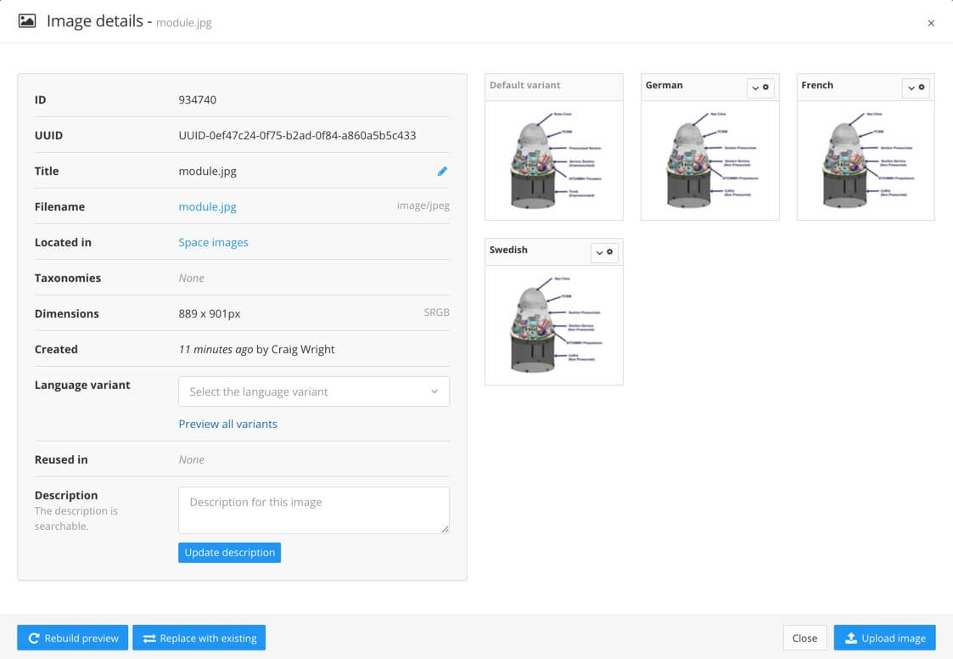Screen dimensions: 953x659
Task: Expand the chevron on the Swedish variant
Action: pos(598,252)
